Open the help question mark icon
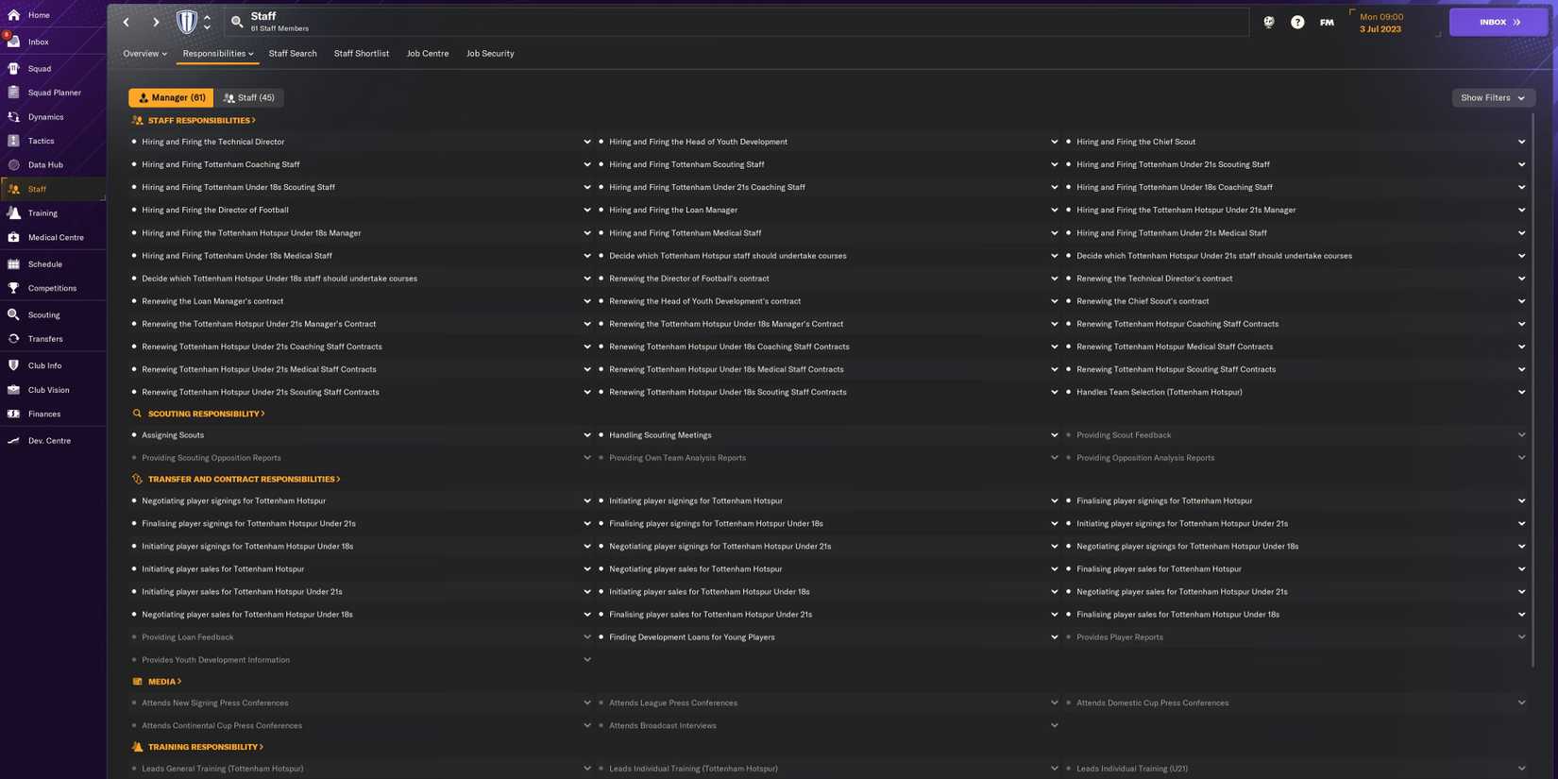 [1297, 23]
